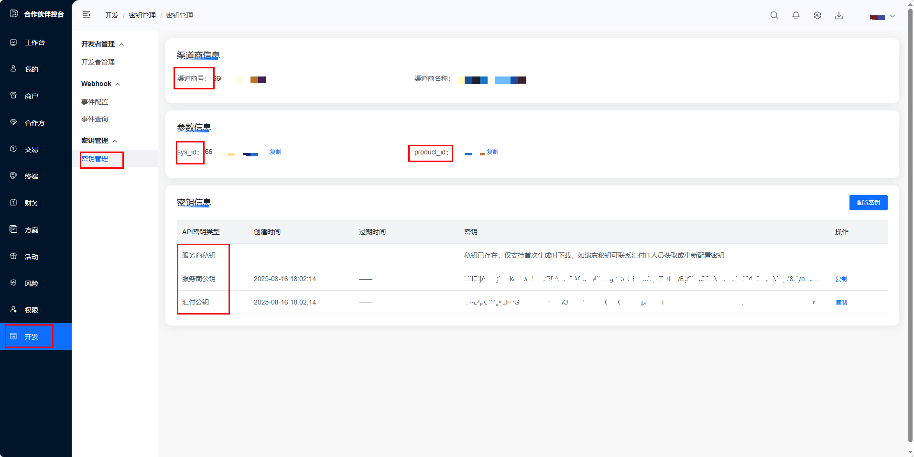Select 事件查询 menu item
Screen dimensions: 914x457
coord(95,119)
